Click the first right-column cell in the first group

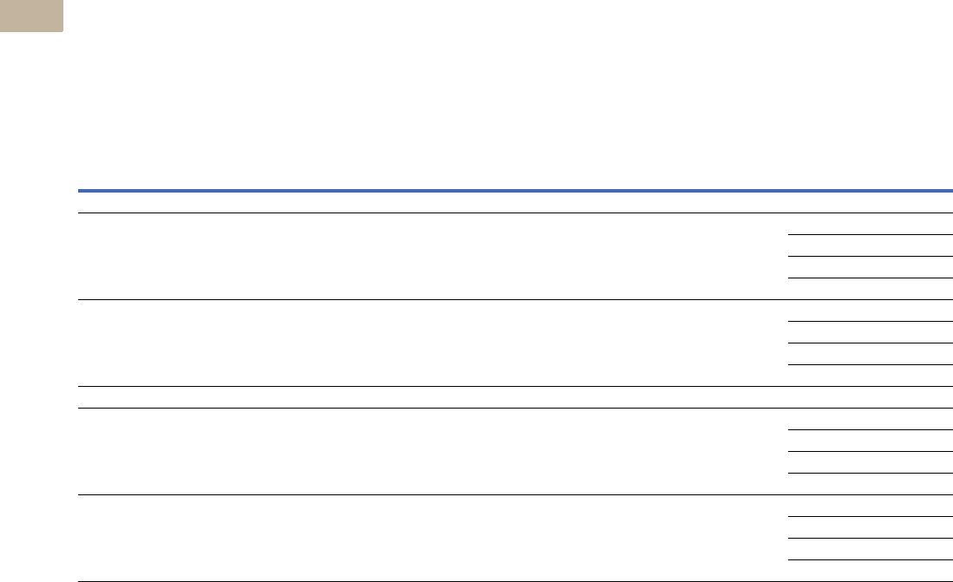(x=871, y=224)
